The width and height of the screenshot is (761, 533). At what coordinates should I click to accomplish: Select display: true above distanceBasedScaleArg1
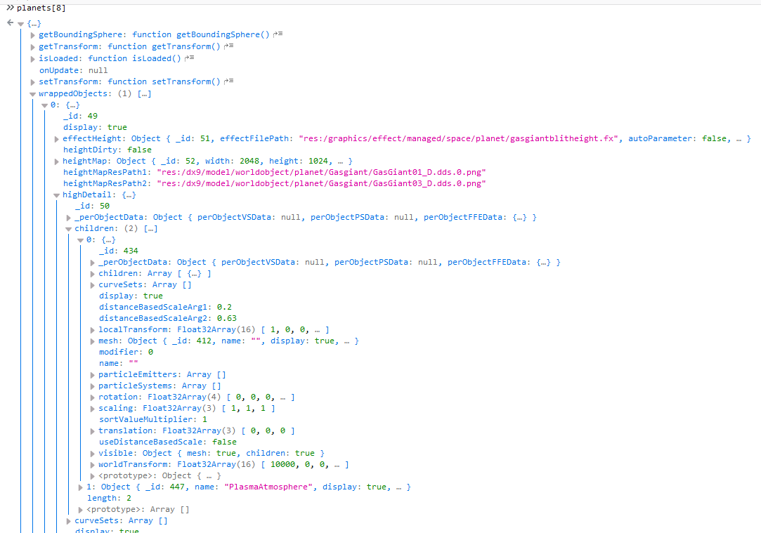[131, 296]
